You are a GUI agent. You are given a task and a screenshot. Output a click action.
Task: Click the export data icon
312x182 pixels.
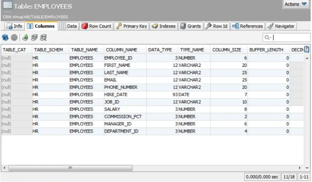25,37
